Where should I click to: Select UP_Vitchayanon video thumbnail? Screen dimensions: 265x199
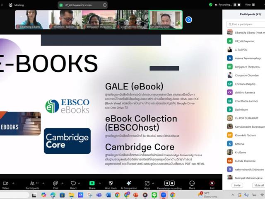point(166,19)
